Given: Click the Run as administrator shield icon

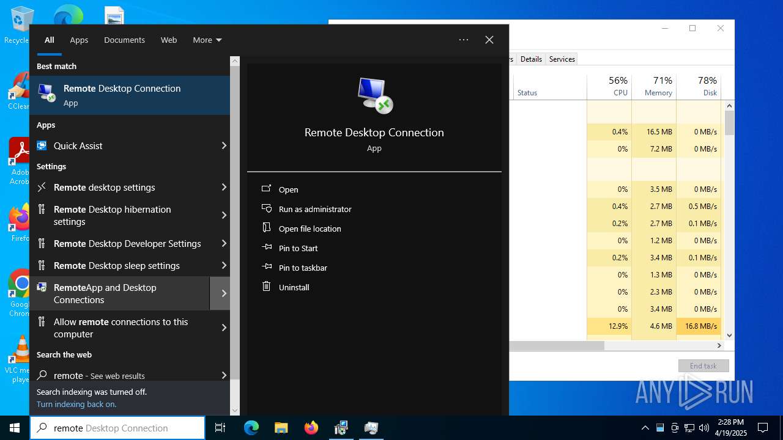Looking at the screenshot, I should coord(266,208).
